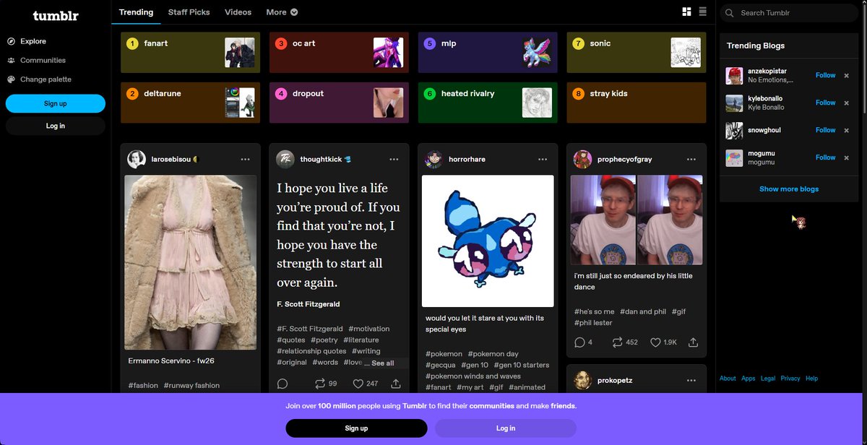Open the #dan and phil tag

[643, 311]
